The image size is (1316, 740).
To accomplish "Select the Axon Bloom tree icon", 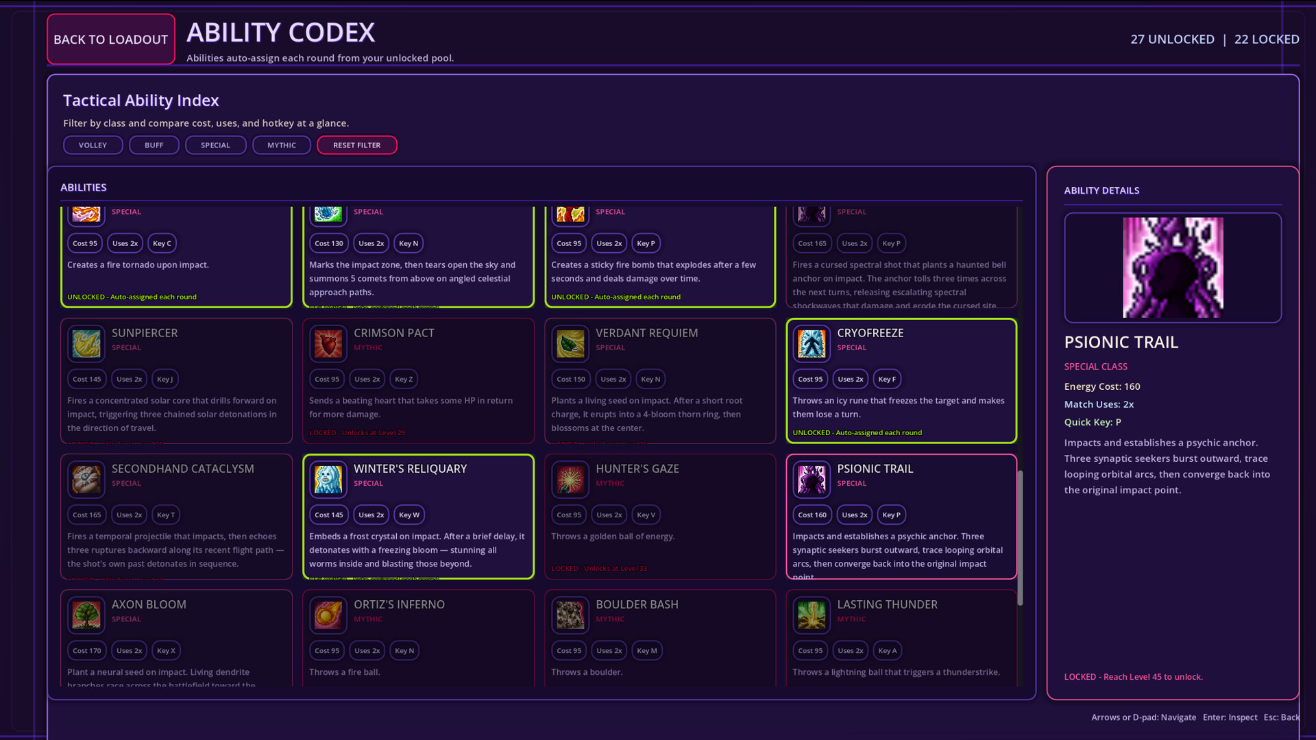I will (x=86, y=615).
